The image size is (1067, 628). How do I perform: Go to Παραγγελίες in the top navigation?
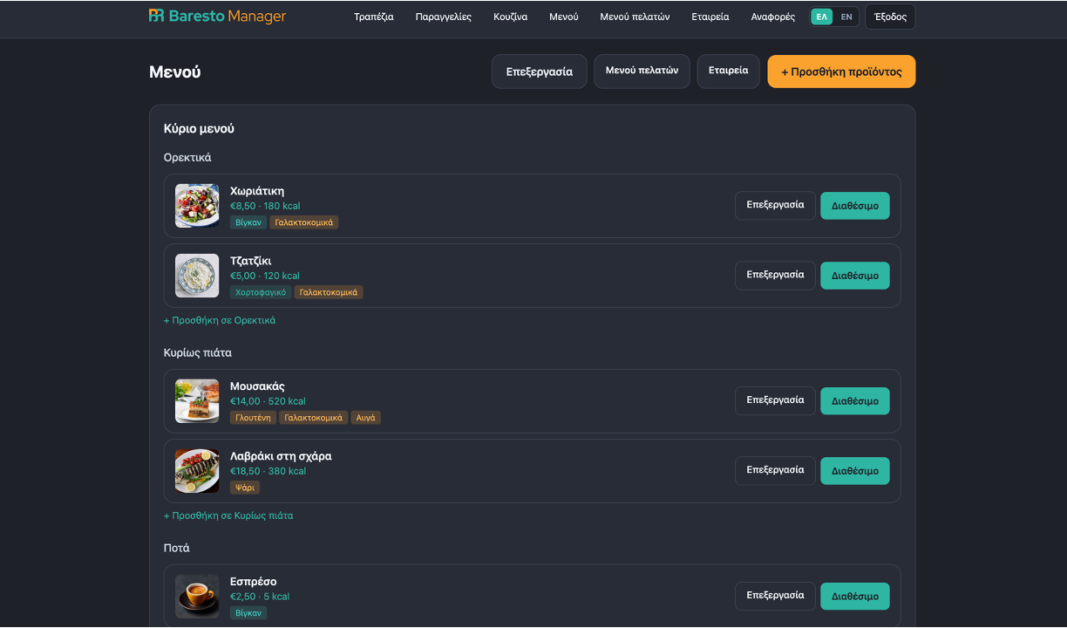[444, 17]
